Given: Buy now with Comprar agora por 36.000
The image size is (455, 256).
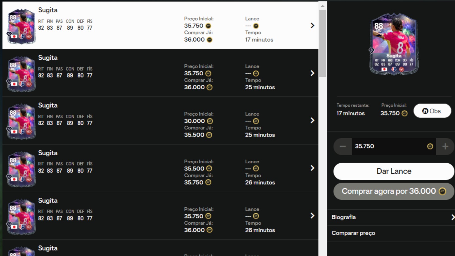Looking at the screenshot, I should pyautogui.click(x=394, y=191).
